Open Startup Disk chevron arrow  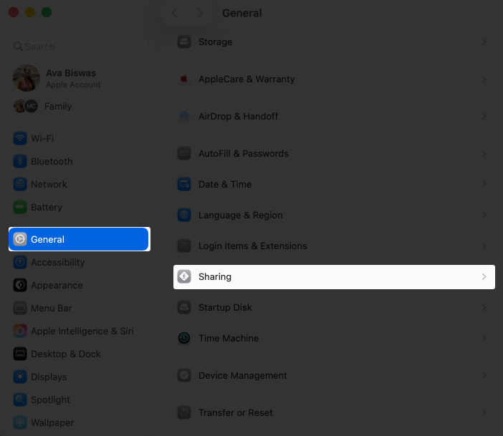[484, 307]
